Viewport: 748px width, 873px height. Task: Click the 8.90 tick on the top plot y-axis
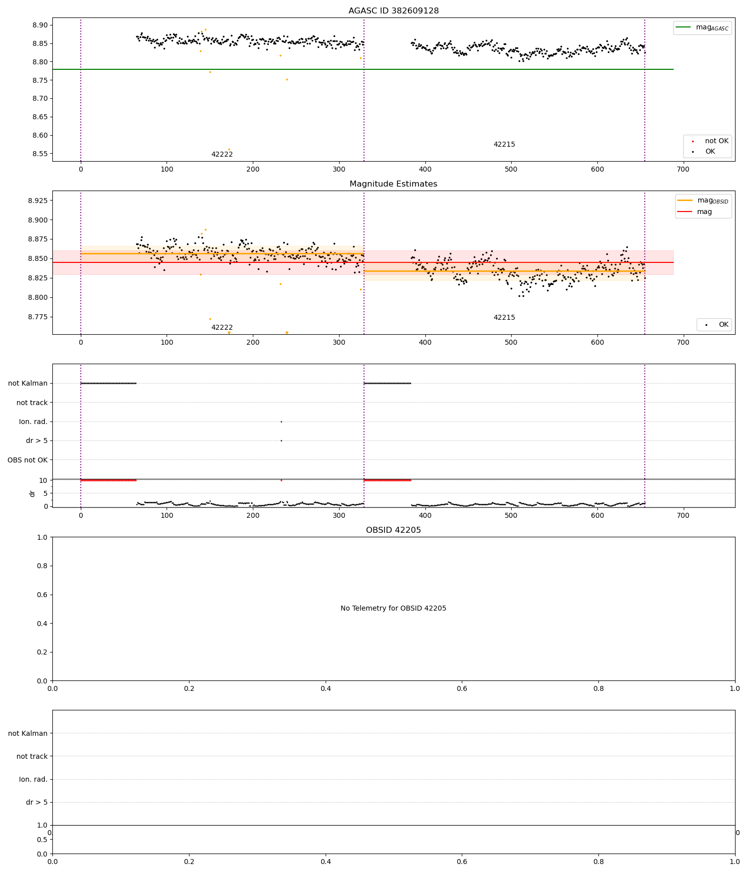point(40,25)
